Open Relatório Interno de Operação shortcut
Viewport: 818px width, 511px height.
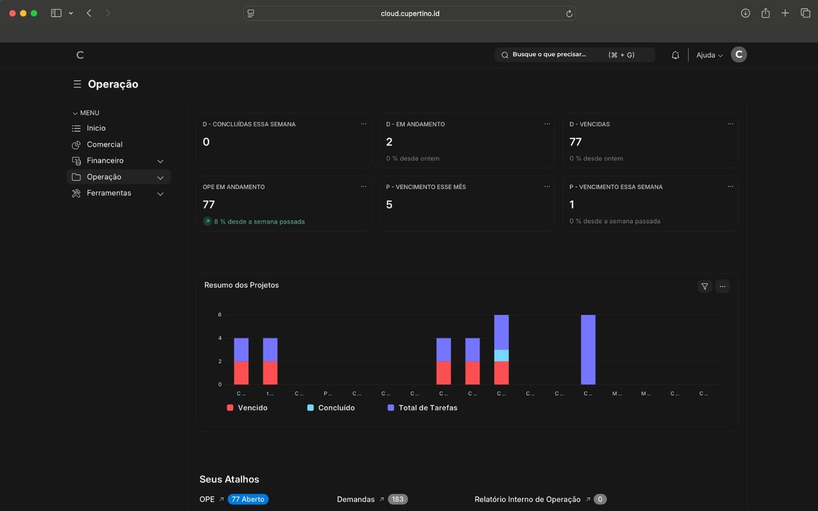(528, 499)
